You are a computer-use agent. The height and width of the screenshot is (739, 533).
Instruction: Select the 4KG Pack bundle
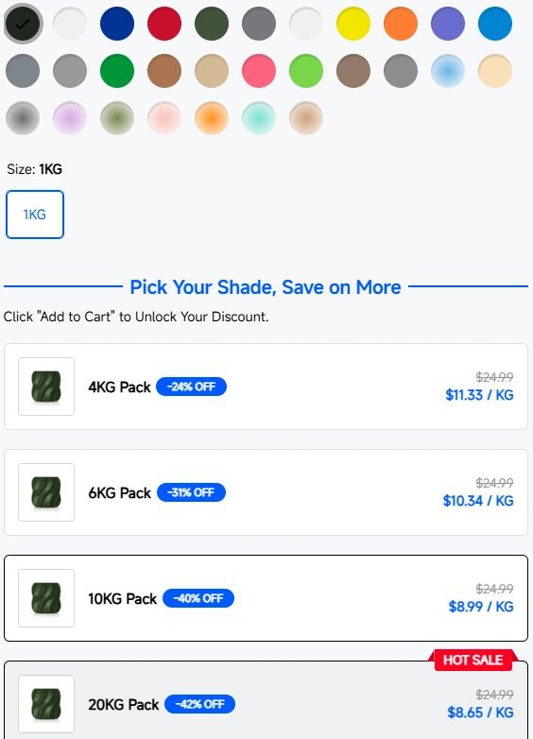266,387
